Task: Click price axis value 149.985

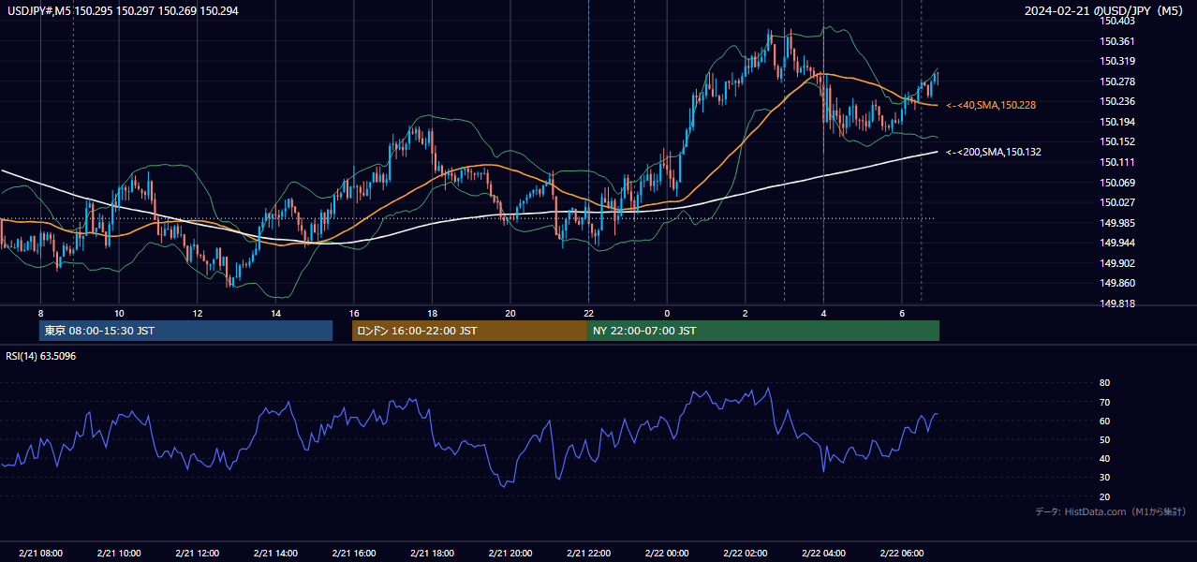Action: point(1118,223)
